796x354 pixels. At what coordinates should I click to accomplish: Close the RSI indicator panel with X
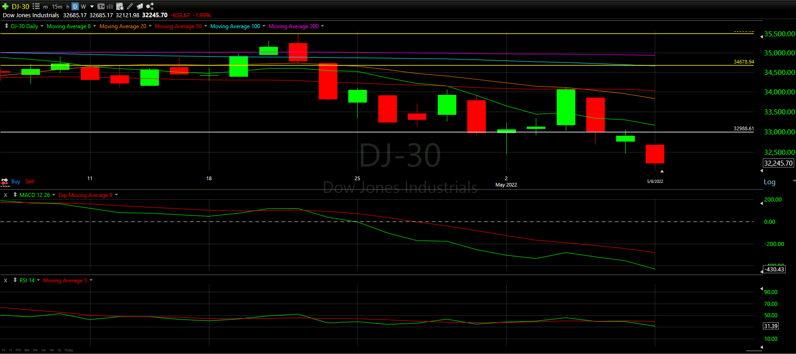tap(5, 280)
